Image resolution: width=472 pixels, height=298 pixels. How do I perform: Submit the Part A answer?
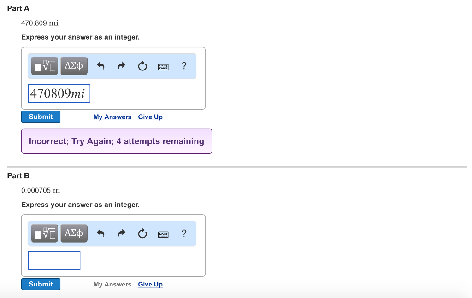(41, 117)
